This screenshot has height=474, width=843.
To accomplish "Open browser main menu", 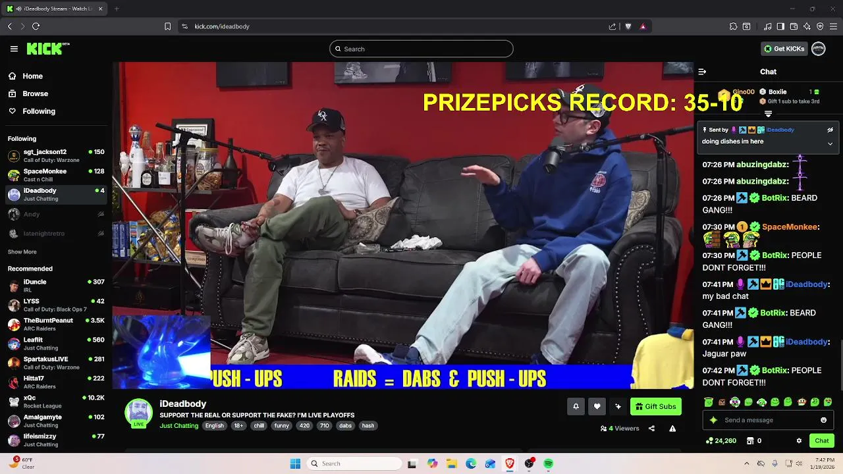I will (833, 26).
